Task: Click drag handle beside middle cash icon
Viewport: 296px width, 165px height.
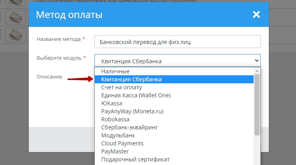Action: coord(2,17)
